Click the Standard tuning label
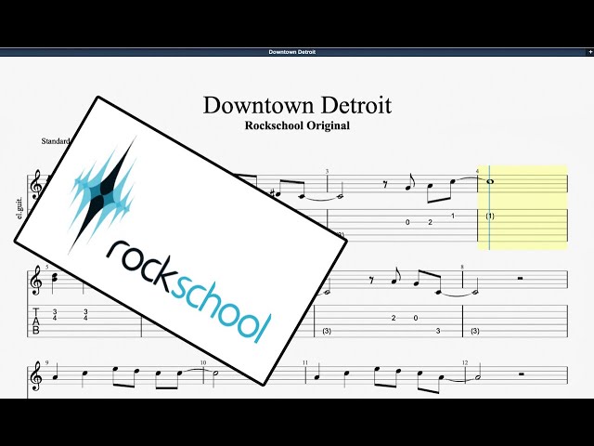The height and width of the screenshot is (446, 594). click(x=56, y=141)
